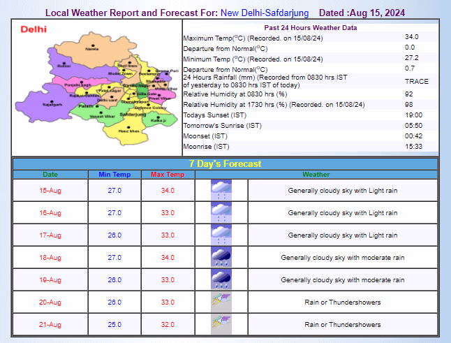This screenshot has height=343, width=451.
Task: Click the Kalkaji region on the map
Action: (x=156, y=119)
